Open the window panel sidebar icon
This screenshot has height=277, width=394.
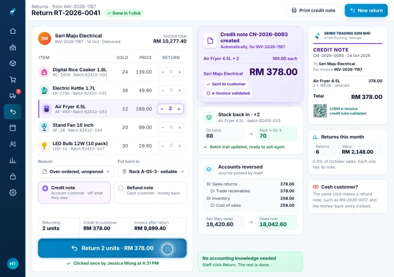13,128
